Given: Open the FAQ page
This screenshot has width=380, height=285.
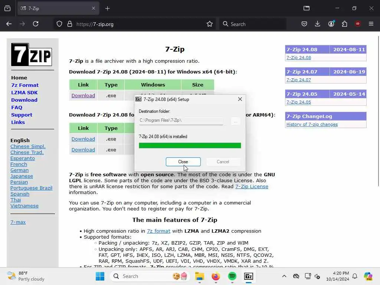Looking at the screenshot, I should (16, 108).
